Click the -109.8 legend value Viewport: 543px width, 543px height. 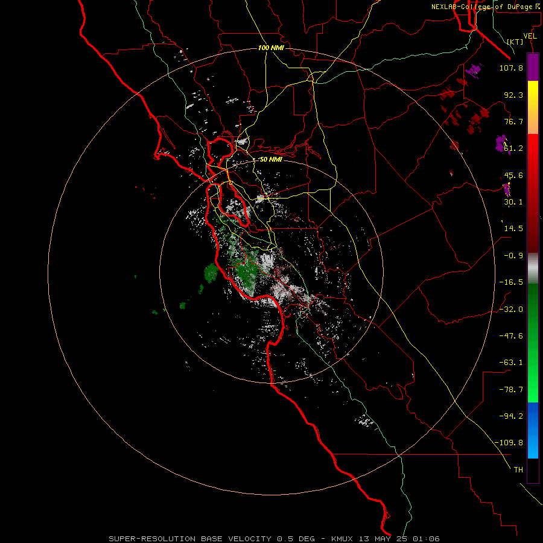(509, 443)
